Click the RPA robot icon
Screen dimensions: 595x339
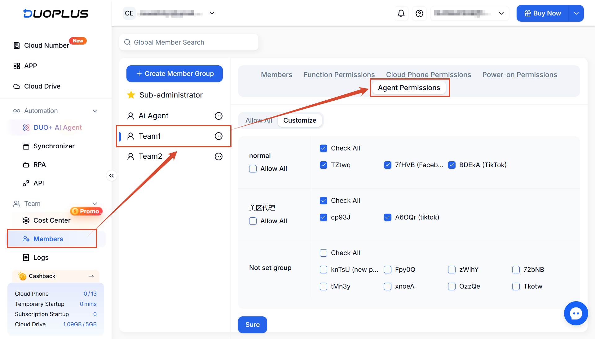(26, 165)
